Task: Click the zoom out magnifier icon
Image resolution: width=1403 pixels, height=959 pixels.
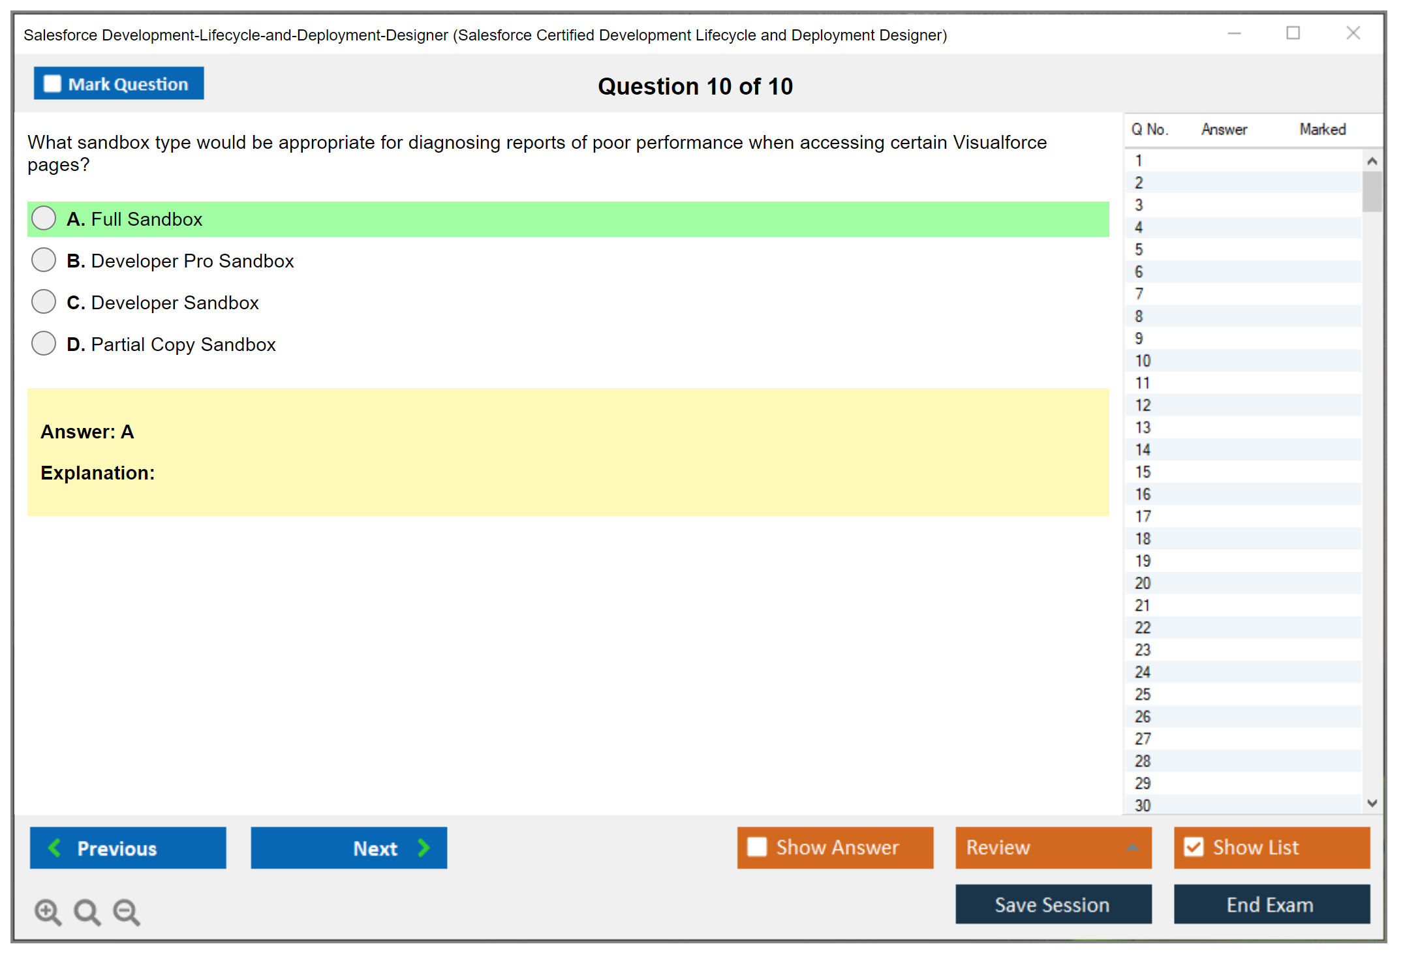Action: pos(126,911)
